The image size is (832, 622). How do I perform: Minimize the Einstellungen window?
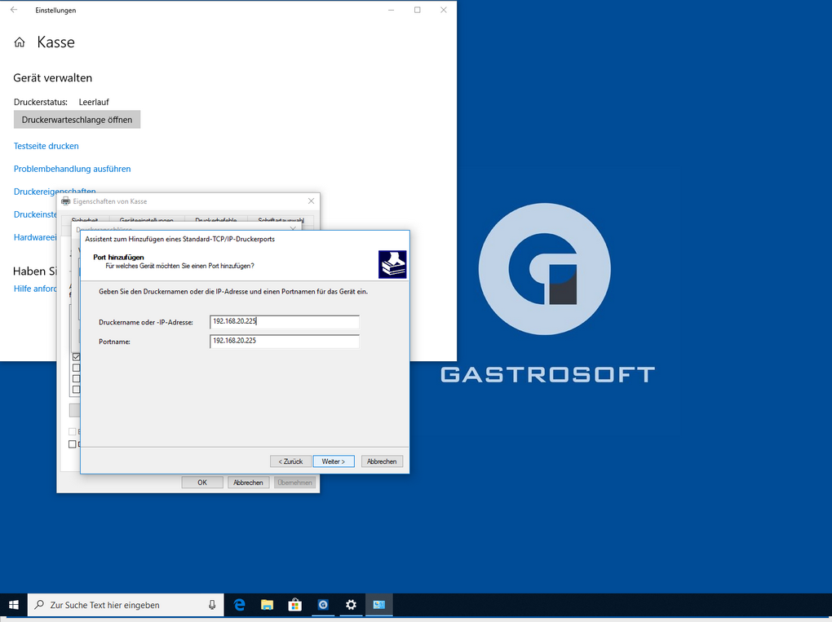pos(391,10)
